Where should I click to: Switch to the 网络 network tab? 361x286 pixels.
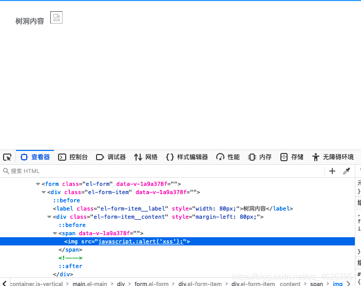pos(146,157)
